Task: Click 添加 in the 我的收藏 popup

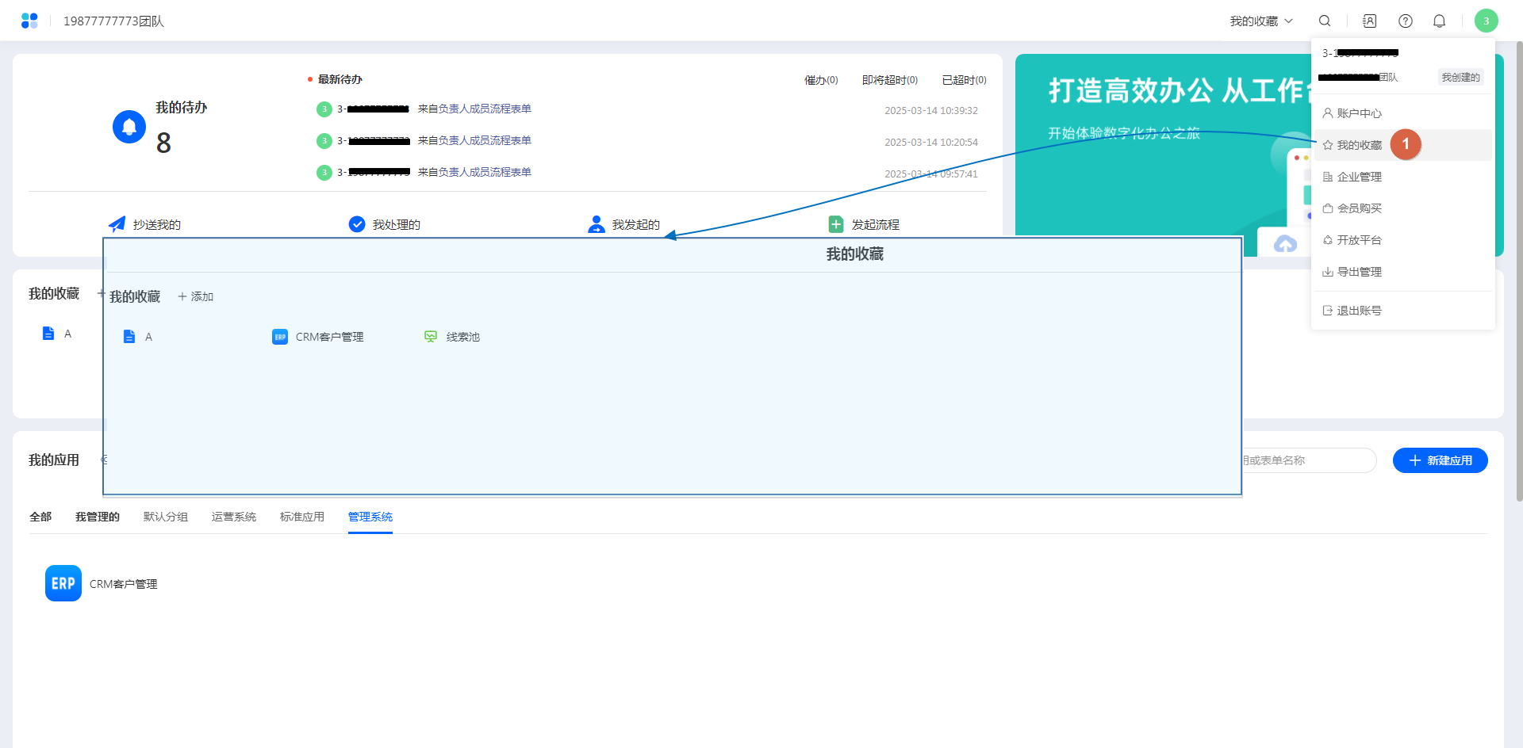Action: (x=196, y=296)
